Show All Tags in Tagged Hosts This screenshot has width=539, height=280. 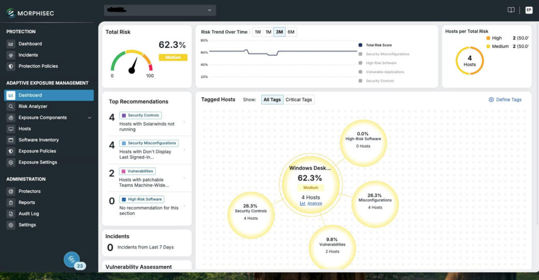tap(272, 99)
